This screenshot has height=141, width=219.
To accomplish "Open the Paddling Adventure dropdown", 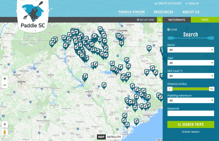I will click(191, 100).
